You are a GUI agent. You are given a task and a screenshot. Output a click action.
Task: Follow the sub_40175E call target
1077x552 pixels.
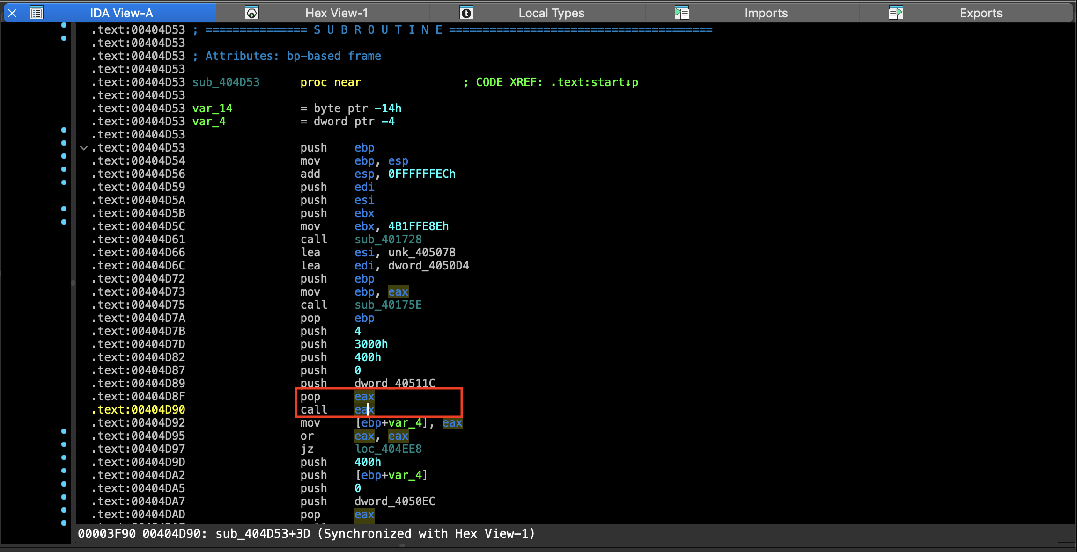[x=388, y=305]
